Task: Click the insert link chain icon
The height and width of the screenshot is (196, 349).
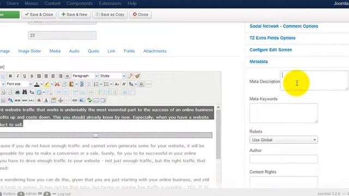Action: click(75, 100)
